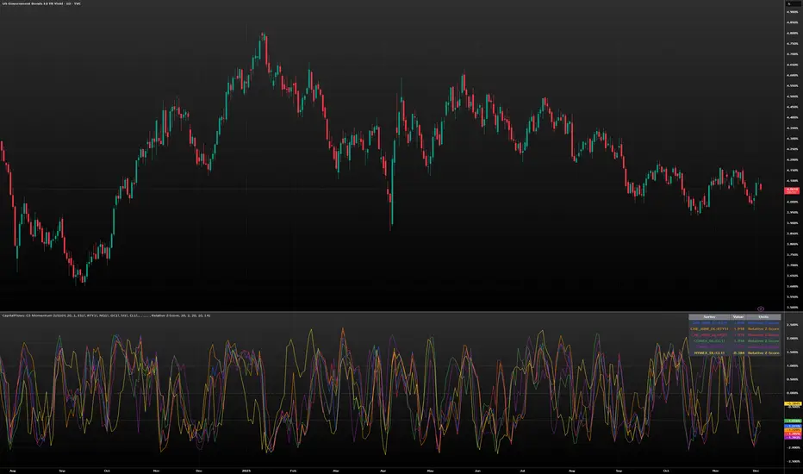Click the CapitalFlows CS Momentum indicator legend
The width and height of the screenshot is (803, 474).
(106, 315)
